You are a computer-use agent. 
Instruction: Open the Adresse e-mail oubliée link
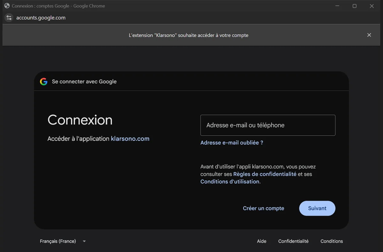(232, 143)
